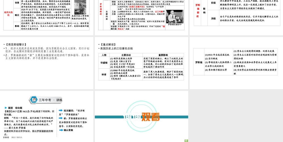Click the 【重点解读】 heading

[x=108, y=44]
